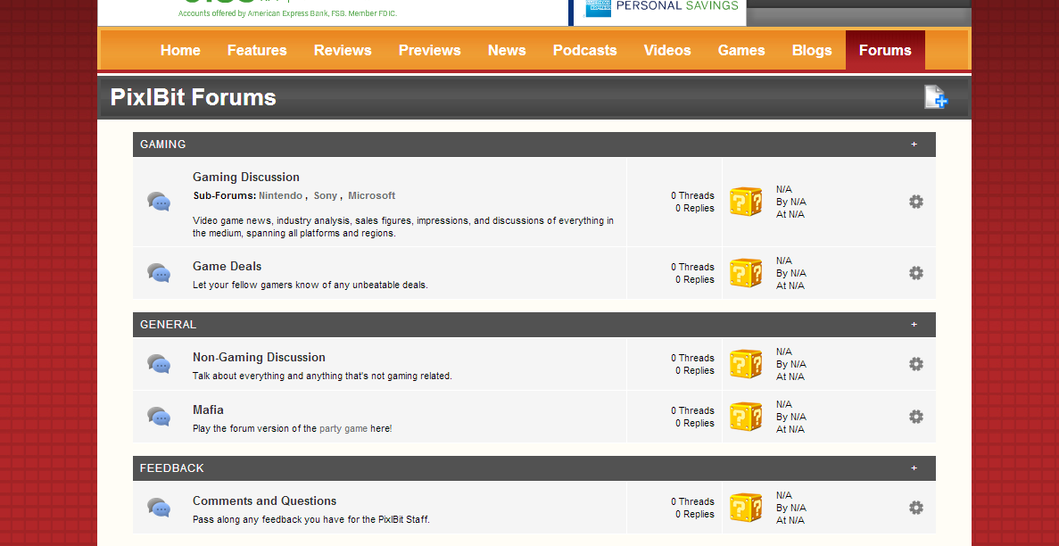Open the Mafia forum link
Viewport: 1059px width, 546px height.
tap(208, 409)
